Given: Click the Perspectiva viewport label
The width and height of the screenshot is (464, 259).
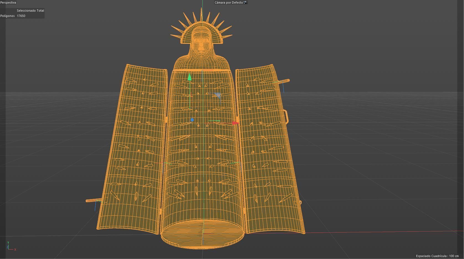Looking at the screenshot, I should tap(8, 2).
